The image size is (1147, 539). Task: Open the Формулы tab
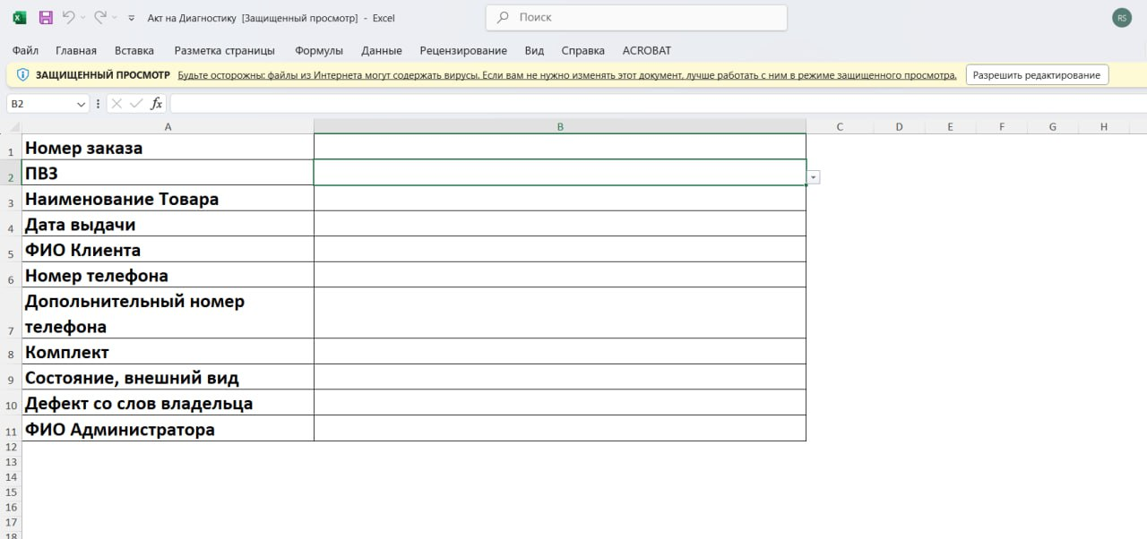[x=319, y=50]
